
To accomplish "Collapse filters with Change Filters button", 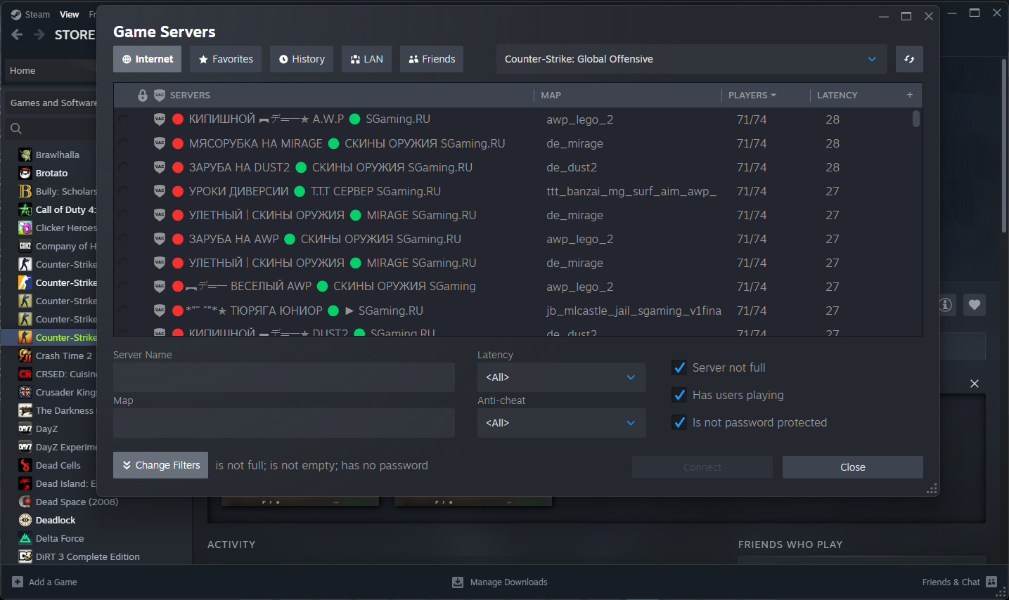I will pos(160,465).
